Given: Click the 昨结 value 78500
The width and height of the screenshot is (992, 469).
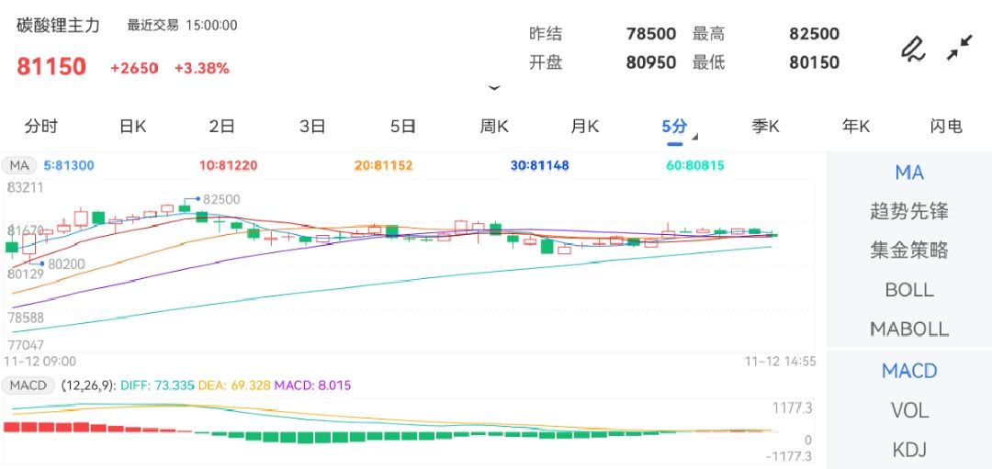Looking at the screenshot, I should point(651,33).
